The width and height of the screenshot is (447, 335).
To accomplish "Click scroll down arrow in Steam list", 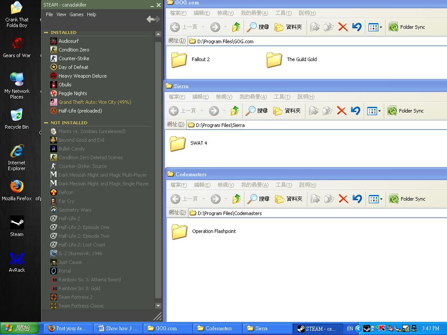I will [x=158, y=305].
